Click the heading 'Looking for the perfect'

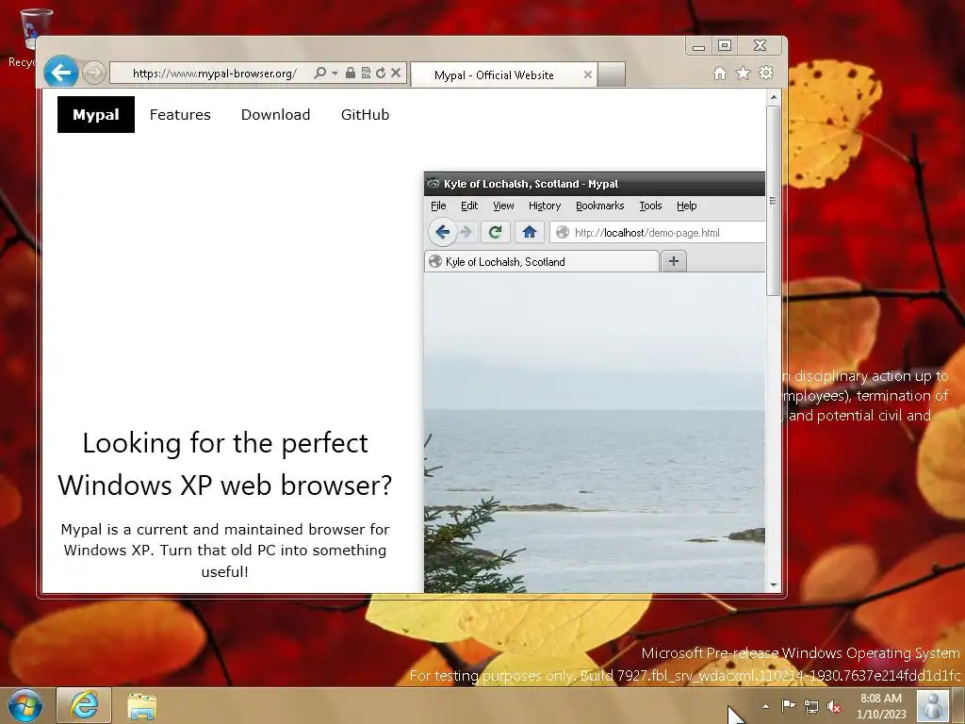pyautogui.click(x=225, y=443)
